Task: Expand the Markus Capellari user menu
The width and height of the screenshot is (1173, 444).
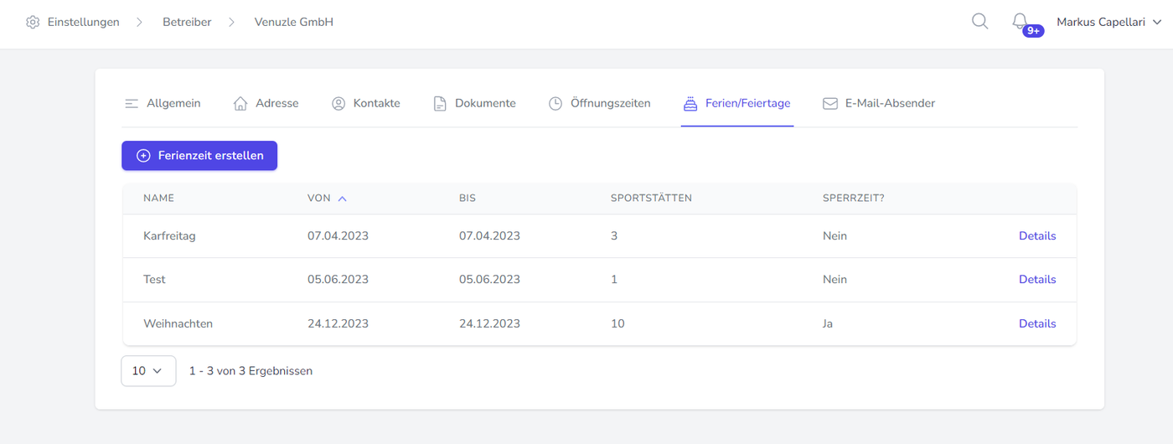Action: pos(1108,23)
